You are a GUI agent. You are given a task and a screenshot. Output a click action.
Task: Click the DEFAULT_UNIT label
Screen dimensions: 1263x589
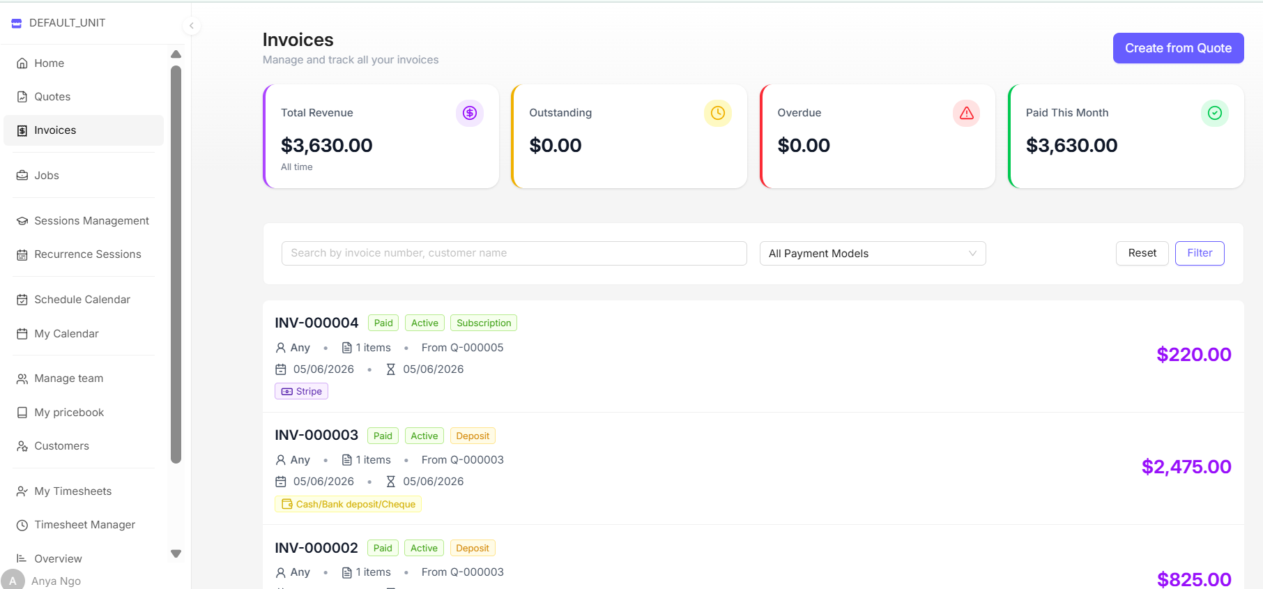pyautogui.click(x=67, y=23)
